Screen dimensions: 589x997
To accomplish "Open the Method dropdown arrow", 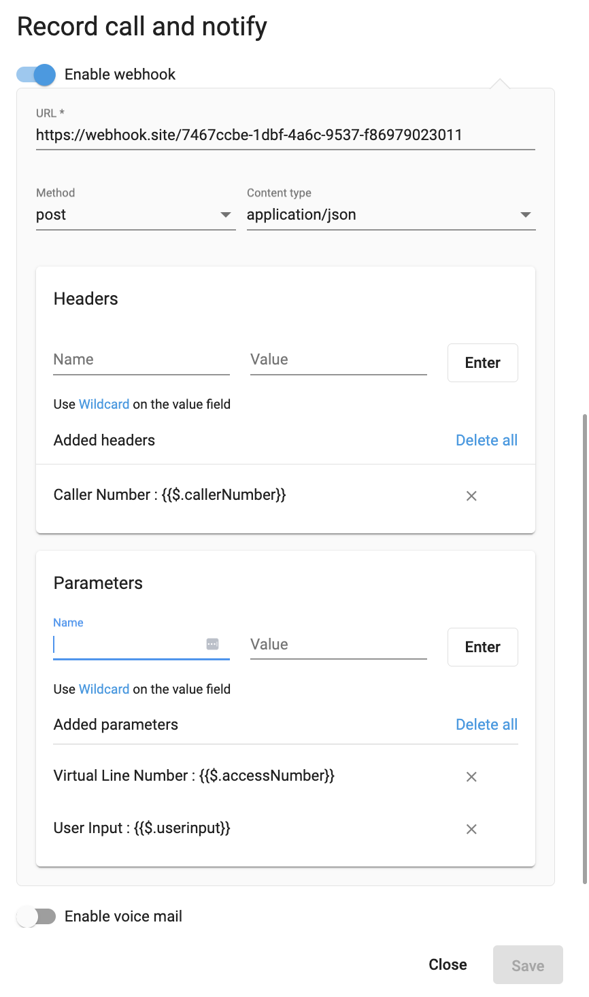I will tap(226, 215).
